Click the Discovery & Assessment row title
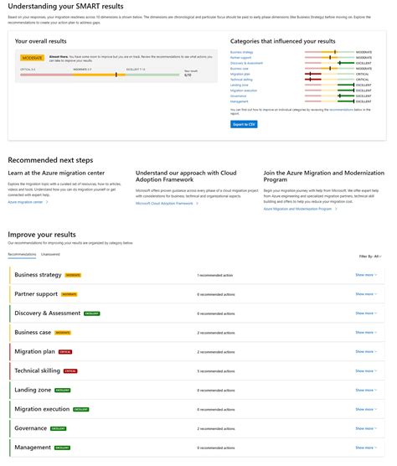This screenshot has height=466, width=397. [x=48, y=313]
